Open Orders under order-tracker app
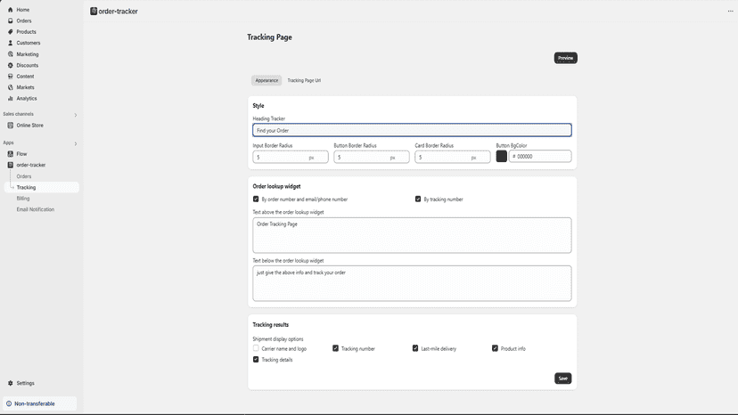This screenshot has width=738, height=415. tap(24, 176)
